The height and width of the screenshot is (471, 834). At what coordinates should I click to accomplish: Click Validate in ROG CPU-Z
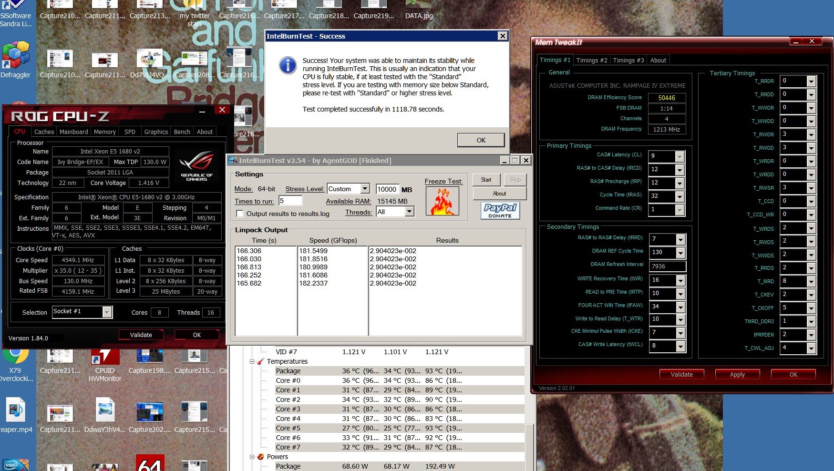(141, 335)
